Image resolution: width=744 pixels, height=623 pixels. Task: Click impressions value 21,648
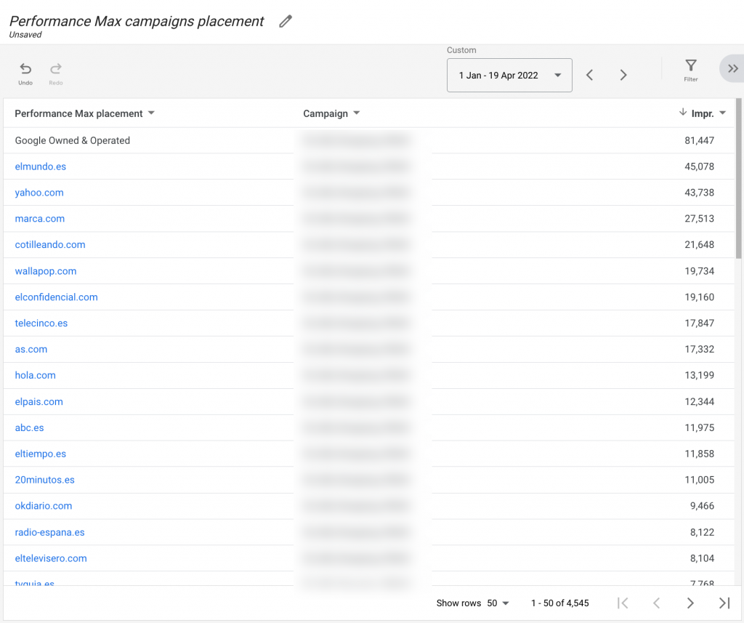click(699, 245)
